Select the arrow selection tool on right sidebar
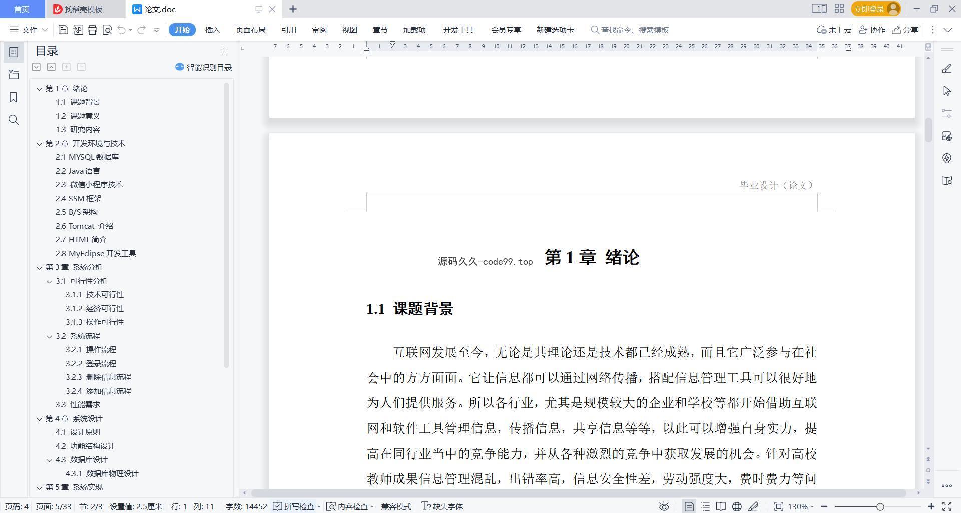This screenshot has height=513, width=961. [x=946, y=91]
